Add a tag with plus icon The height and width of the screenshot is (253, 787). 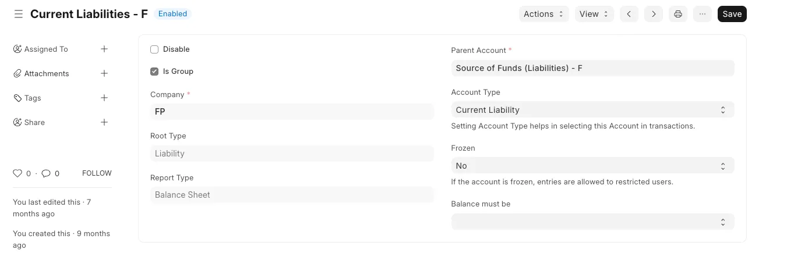tap(104, 98)
